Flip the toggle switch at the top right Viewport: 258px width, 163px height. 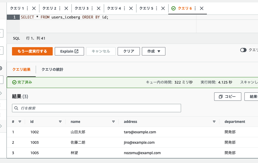point(244,50)
